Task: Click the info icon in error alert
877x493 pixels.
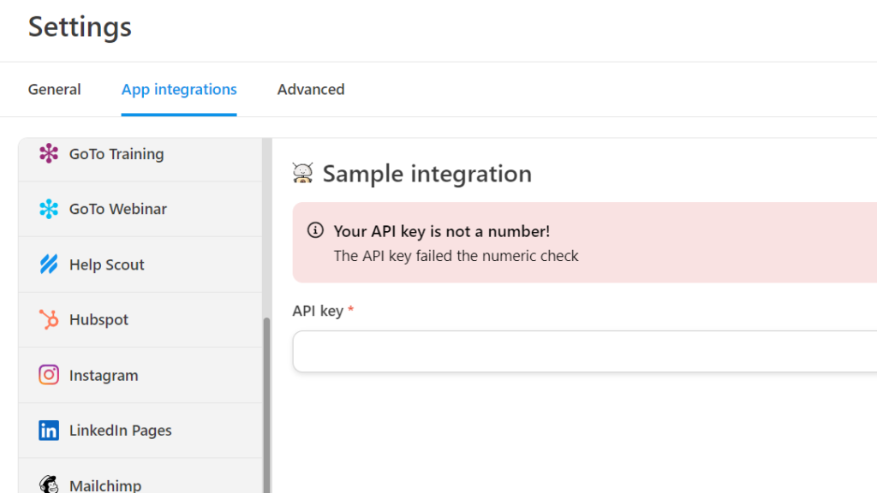Action: (316, 231)
